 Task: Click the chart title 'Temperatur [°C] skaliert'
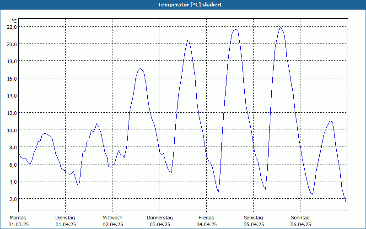[x=190, y=5]
